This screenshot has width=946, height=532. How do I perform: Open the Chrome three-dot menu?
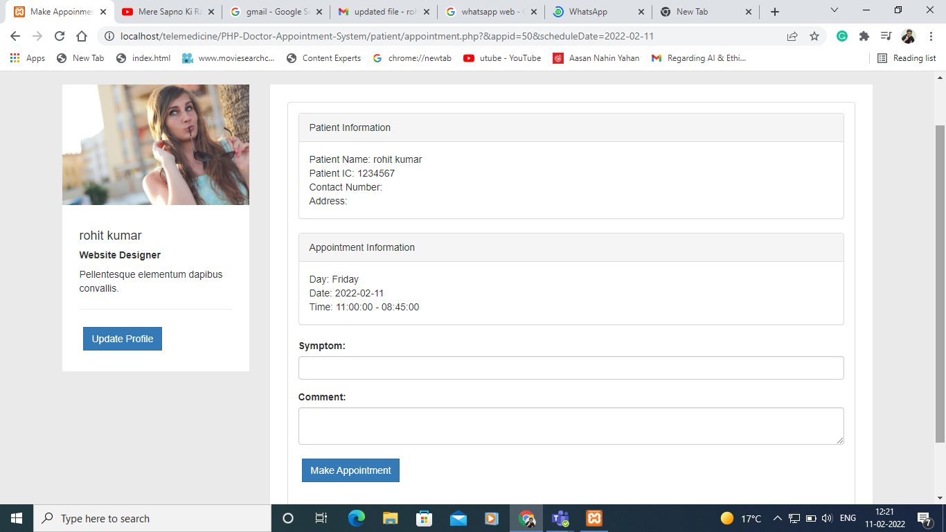[930, 35]
